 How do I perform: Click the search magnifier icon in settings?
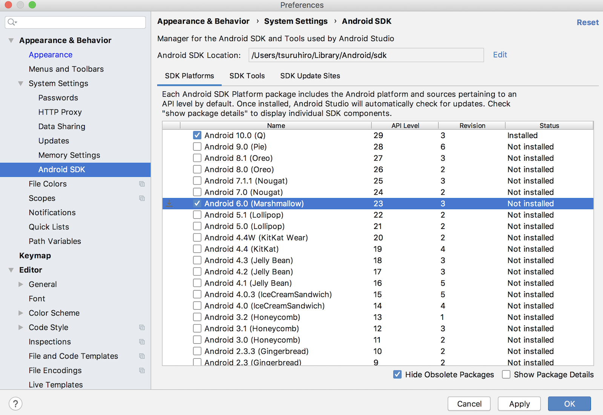(x=12, y=22)
